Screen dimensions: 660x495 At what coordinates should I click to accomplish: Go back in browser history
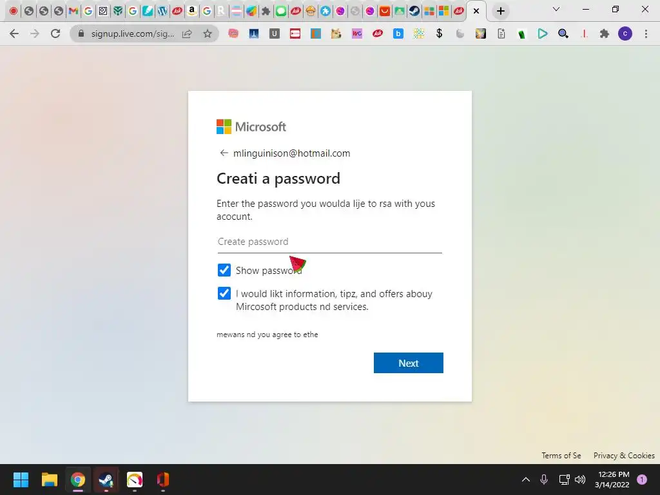point(14,34)
